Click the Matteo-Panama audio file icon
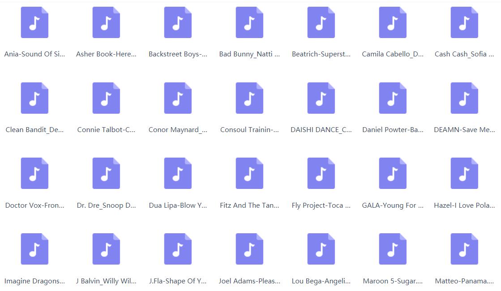 coord(464,249)
